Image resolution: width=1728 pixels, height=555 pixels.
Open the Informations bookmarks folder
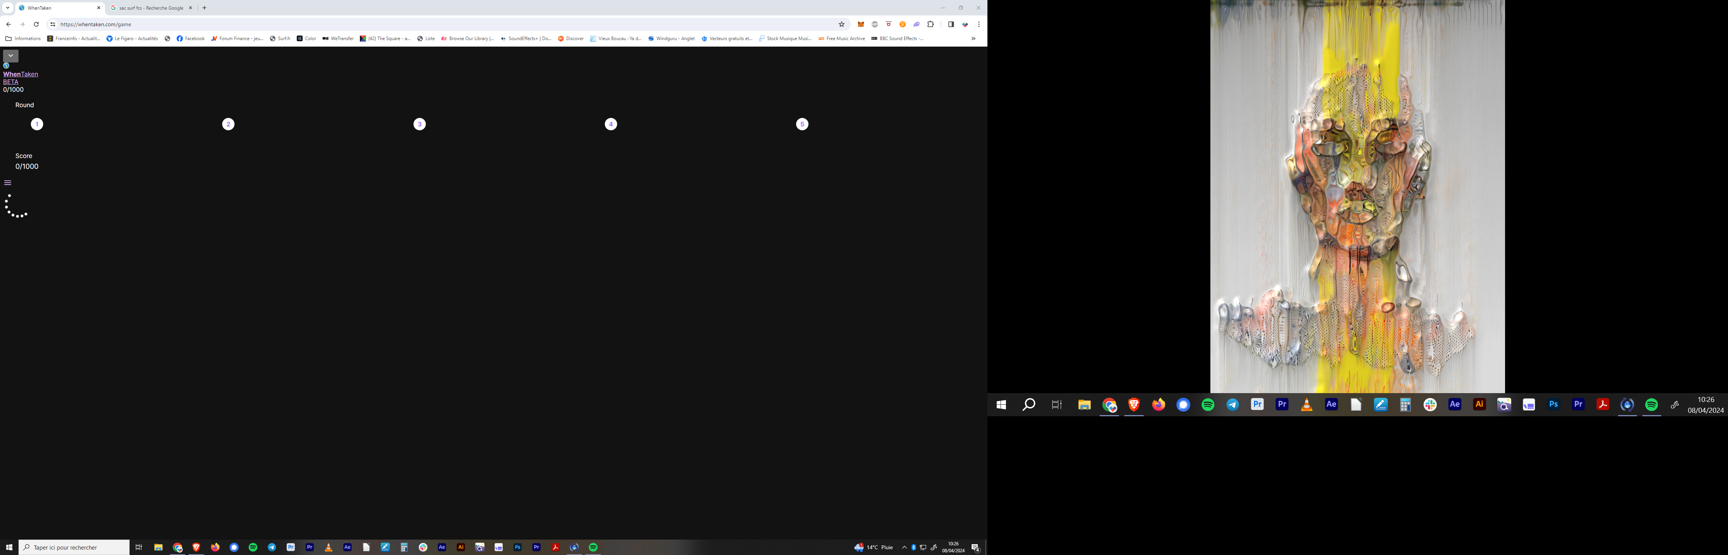click(24, 38)
